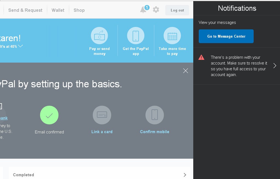This screenshot has width=280, height=179.
Task: Click the Log out button
Action: [x=177, y=10]
